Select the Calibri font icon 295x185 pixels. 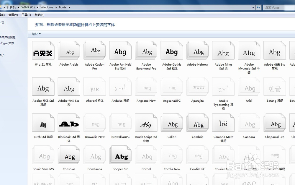[x=172, y=122]
